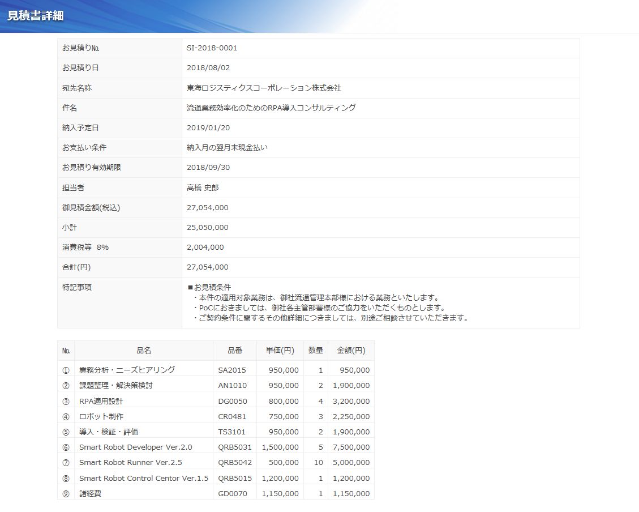Click the person in charge 高橋 史郎
Viewport: 639px width, 512px height.
(x=203, y=188)
